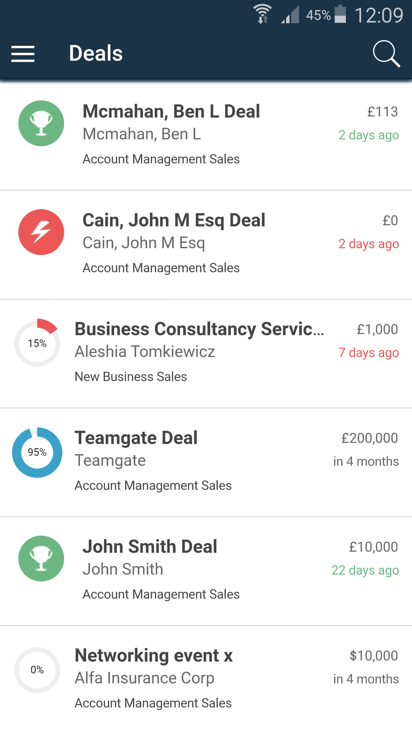The image size is (412, 733).
Task: Open the hamburger navigation menu
Action: point(23,53)
